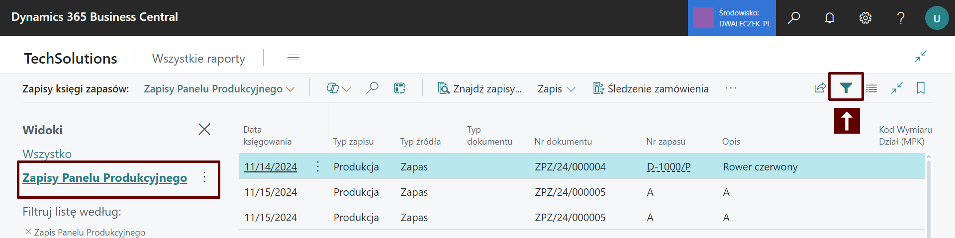Open the 11/14/2024 posting date link
The height and width of the screenshot is (238, 955).
(x=271, y=167)
